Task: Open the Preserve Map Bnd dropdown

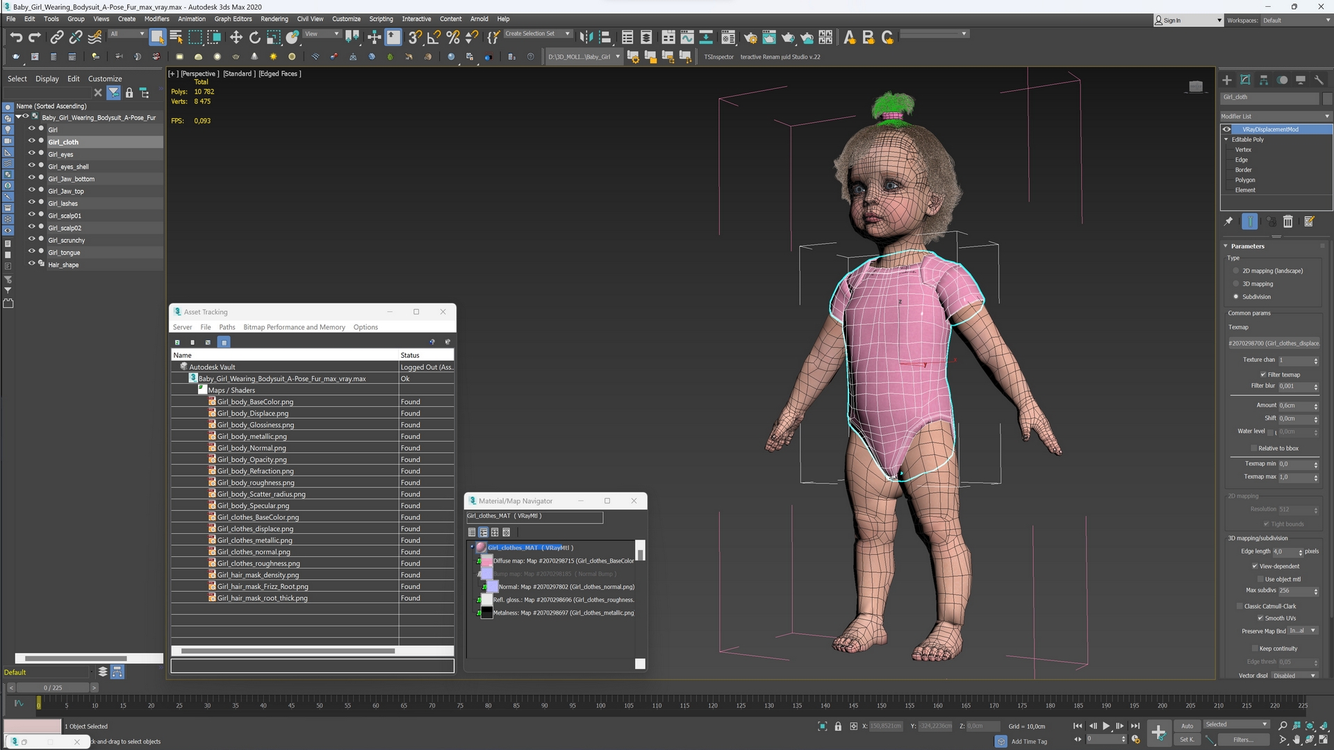Action: coord(1303,631)
